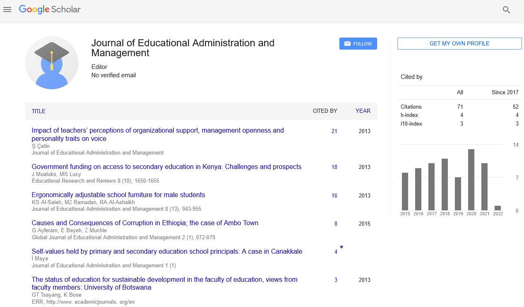Sort publications by Title column header
The width and height of the screenshot is (524, 307).
[x=38, y=111]
